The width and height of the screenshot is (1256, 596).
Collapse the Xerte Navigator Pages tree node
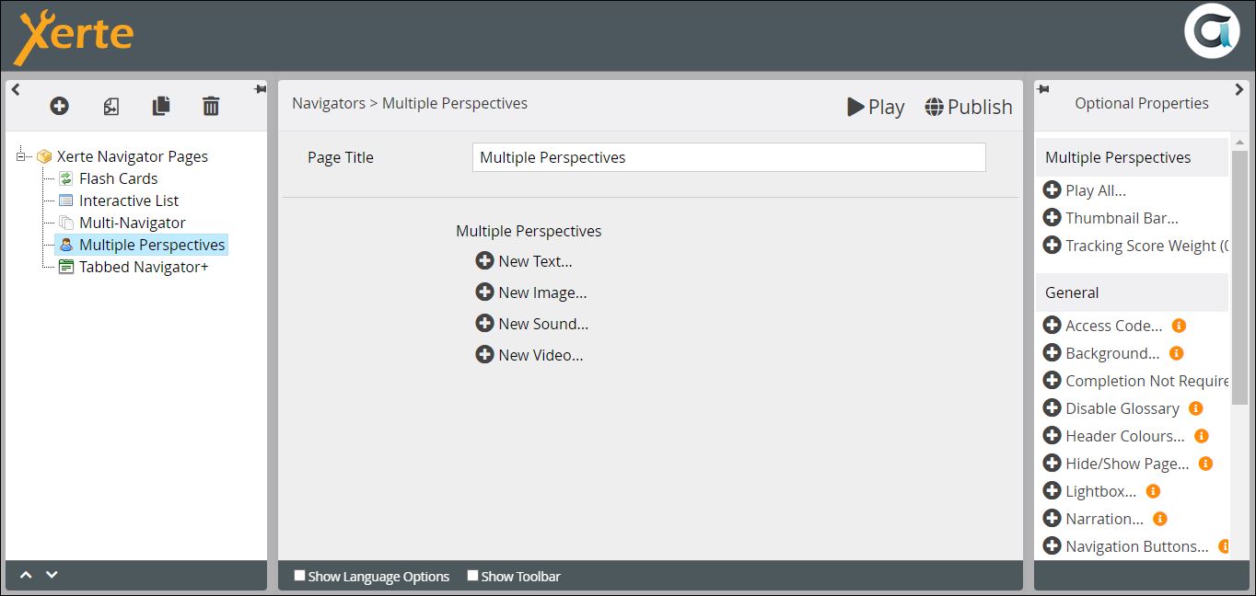[x=22, y=156]
